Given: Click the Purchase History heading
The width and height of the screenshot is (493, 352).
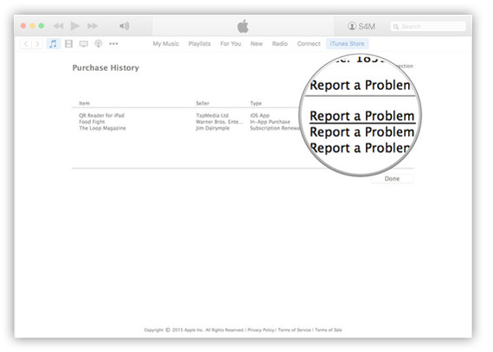Looking at the screenshot, I should (x=106, y=67).
